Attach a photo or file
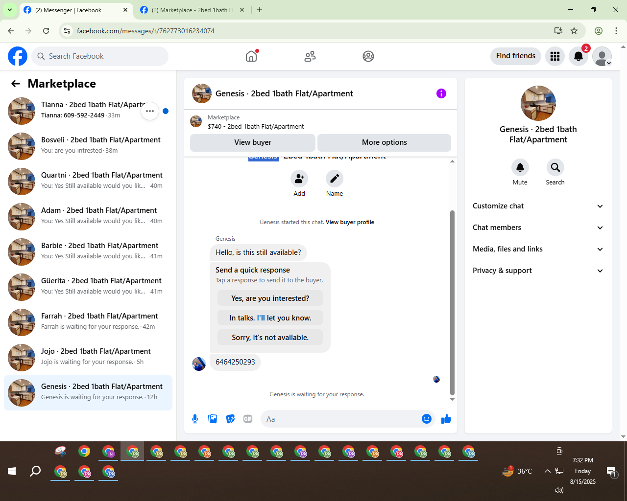This screenshot has height=501, width=627. point(213,419)
